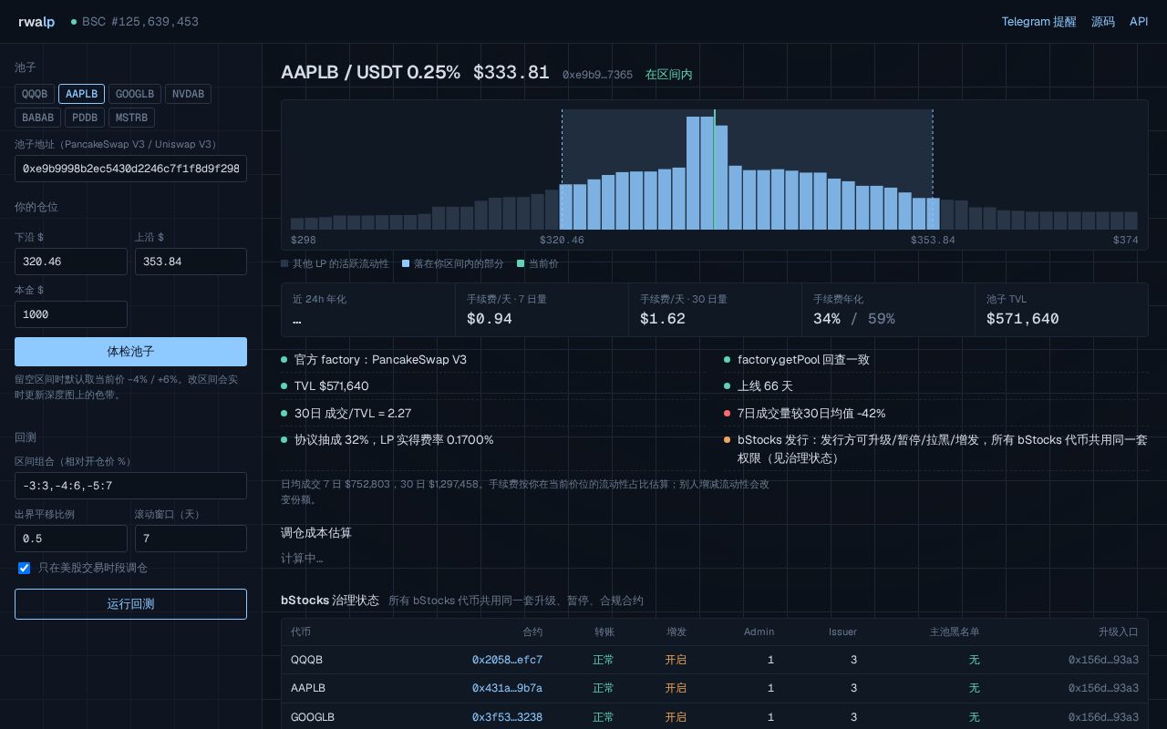
Task: Open the 源码 link
Action: pyautogui.click(x=1103, y=22)
